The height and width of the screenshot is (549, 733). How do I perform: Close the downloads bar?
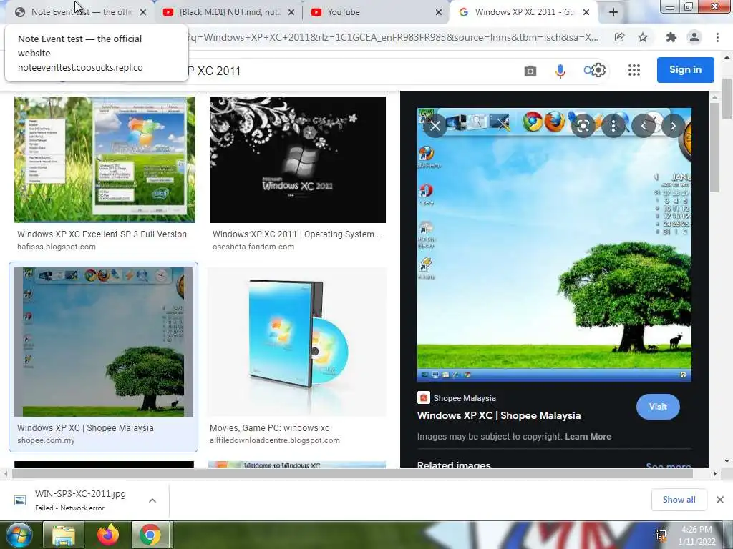click(x=720, y=500)
